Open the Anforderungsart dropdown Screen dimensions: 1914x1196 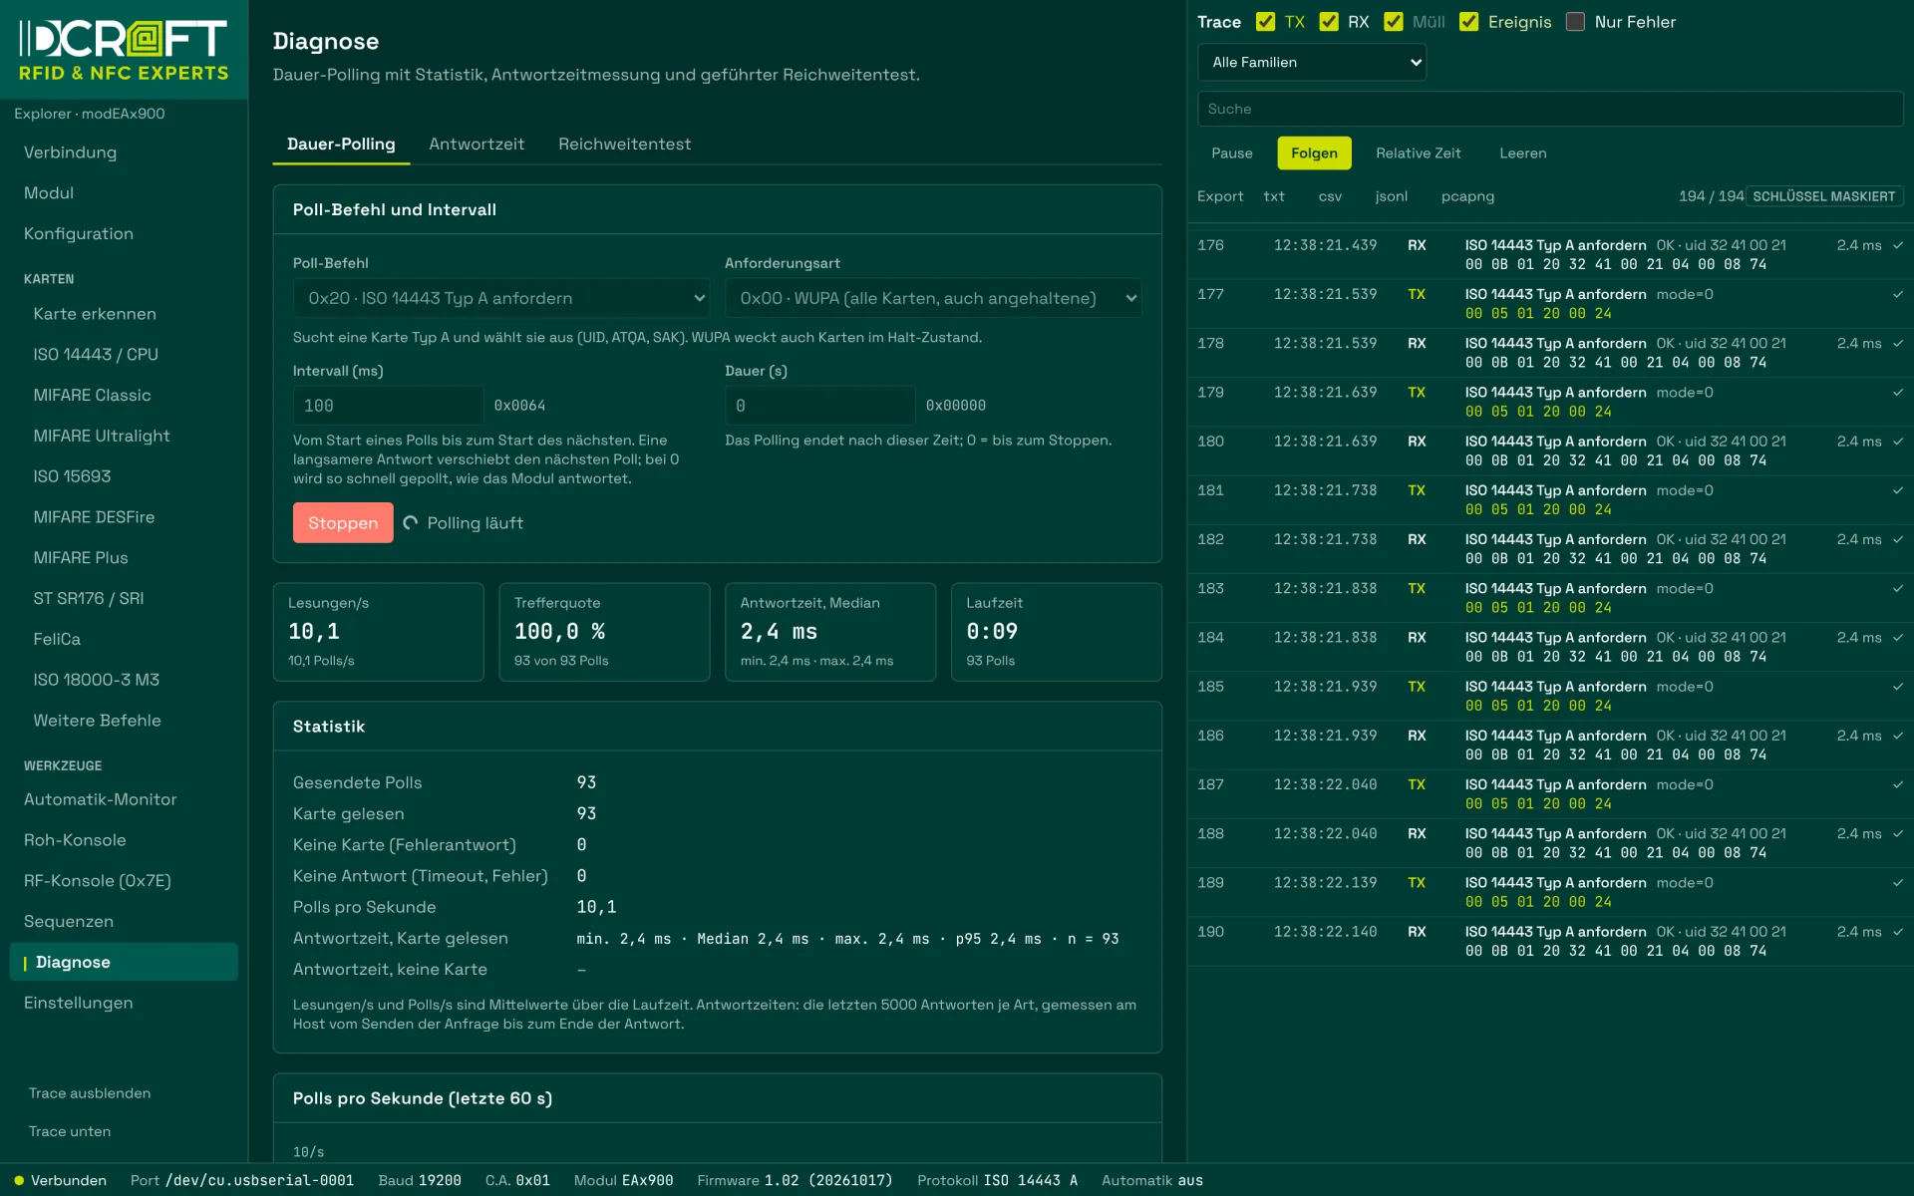click(x=933, y=298)
